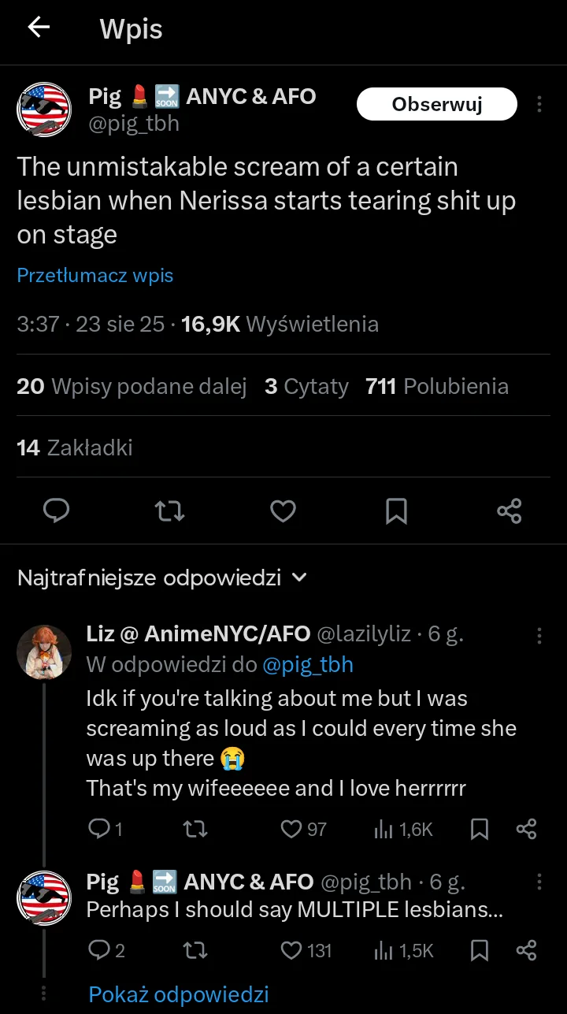Reply to Pig's MULTIPLE lesbians comment
Viewport: 567px width, 1014px height.
pyautogui.click(x=99, y=950)
